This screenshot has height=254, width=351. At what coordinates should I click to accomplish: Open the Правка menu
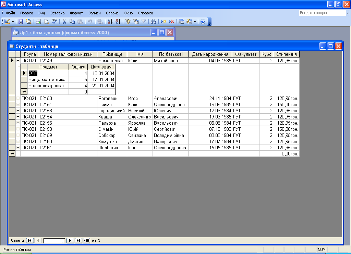(27, 13)
